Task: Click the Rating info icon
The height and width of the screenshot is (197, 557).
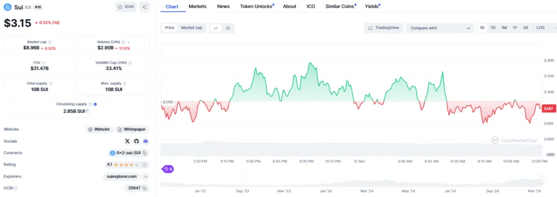Action: tap(145, 165)
